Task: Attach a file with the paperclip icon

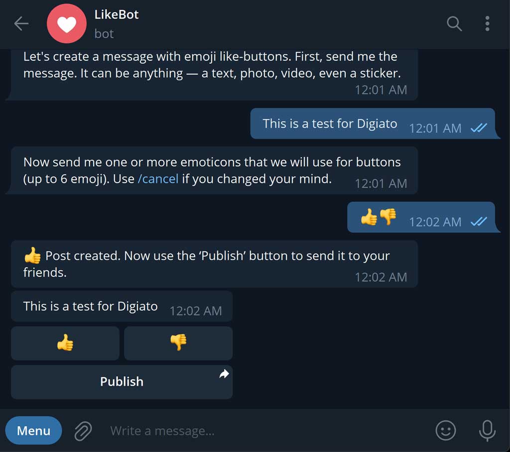Action: point(83,431)
